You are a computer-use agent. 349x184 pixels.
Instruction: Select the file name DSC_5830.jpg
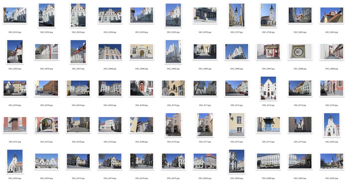coord(46,69)
